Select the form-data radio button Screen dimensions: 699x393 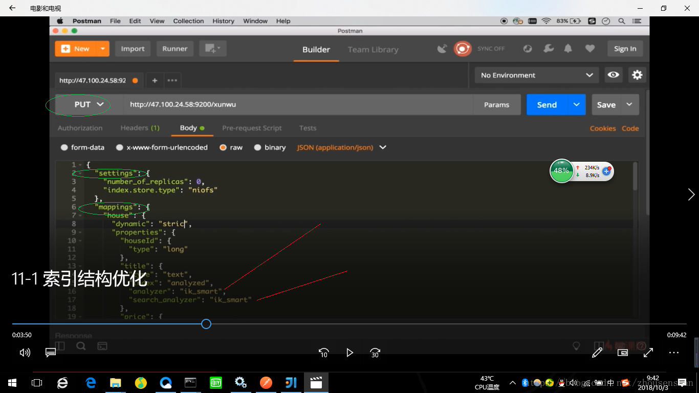[x=64, y=147]
